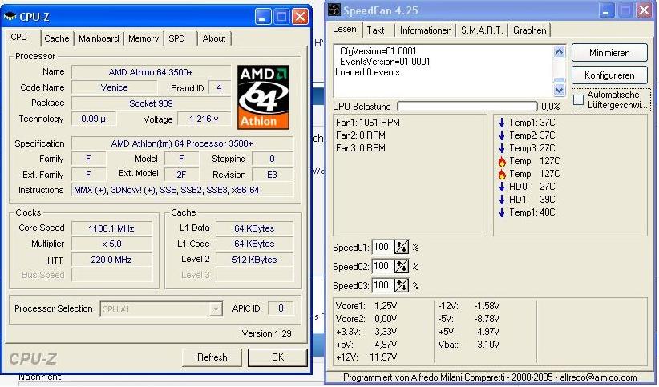Minimize the CPU-Z window
The height and width of the screenshot is (387, 659).
pyautogui.click(x=263, y=17)
